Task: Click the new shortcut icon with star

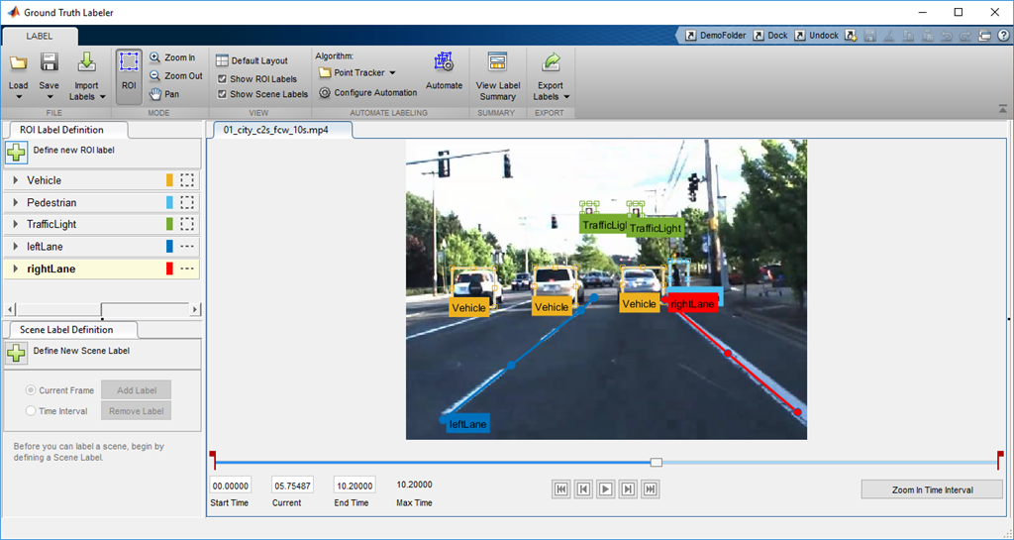Action: point(851,36)
